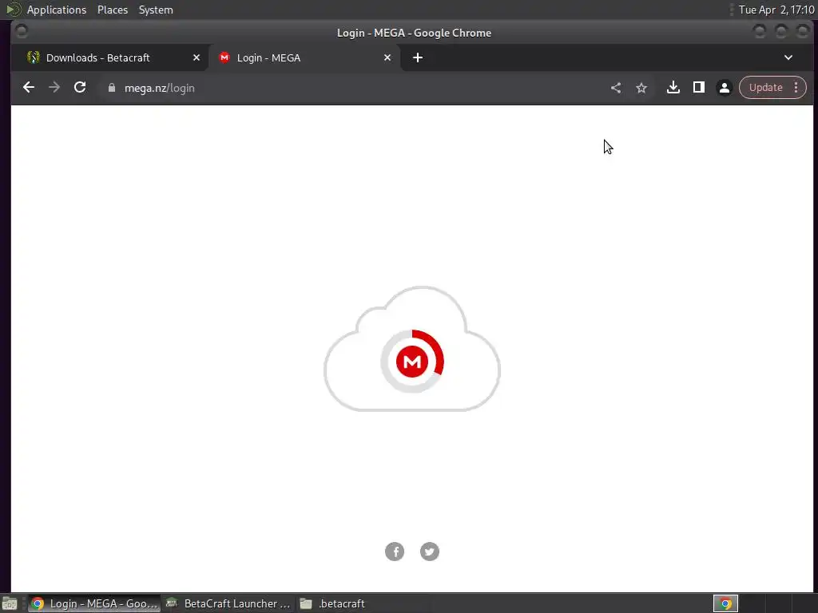Image resolution: width=818 pixels, height=613 pixels.
Task: Reload the MEGA login page
Action: (80, 88)
